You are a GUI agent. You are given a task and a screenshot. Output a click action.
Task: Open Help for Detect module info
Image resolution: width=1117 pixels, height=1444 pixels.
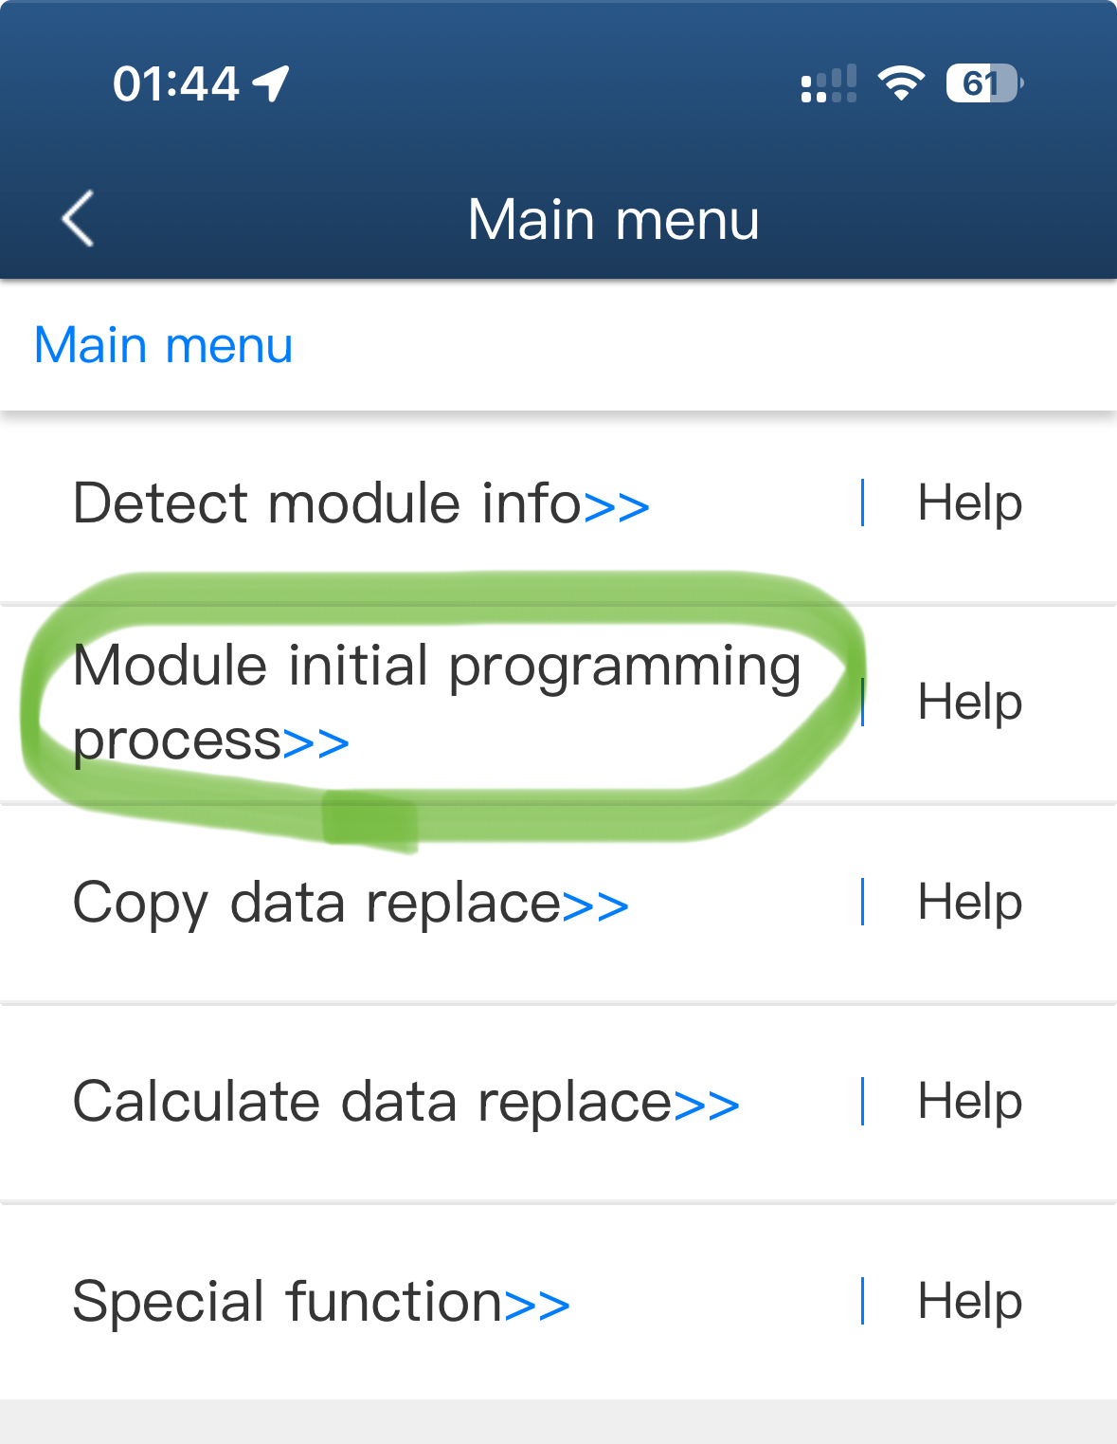click(x=969, y=503)
